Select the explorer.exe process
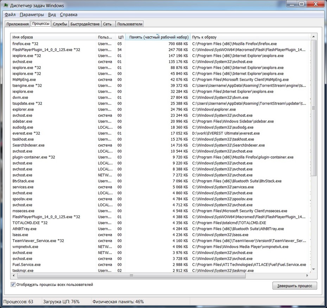The image size is (327, 308). click(x=160, y=109)
